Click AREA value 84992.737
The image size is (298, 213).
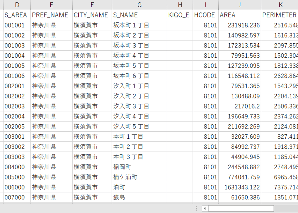[x=240, y=147]
